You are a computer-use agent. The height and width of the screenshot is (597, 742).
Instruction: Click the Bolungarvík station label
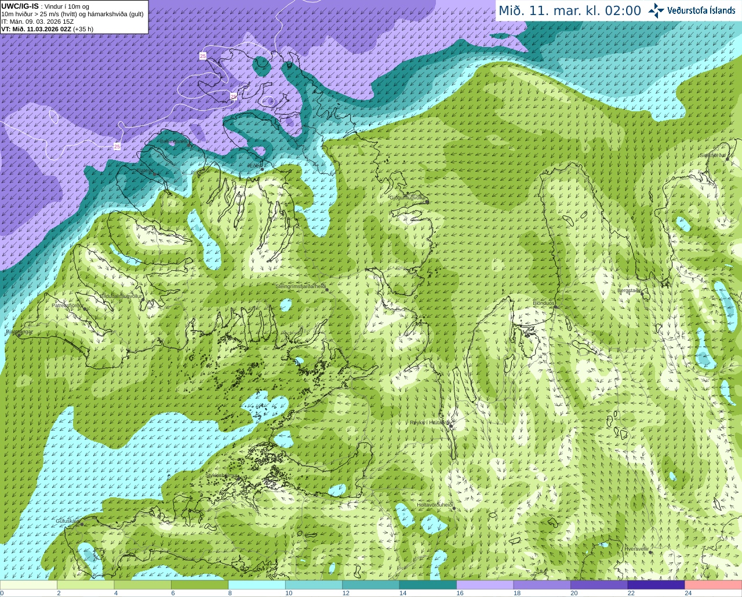click(174, 141)
